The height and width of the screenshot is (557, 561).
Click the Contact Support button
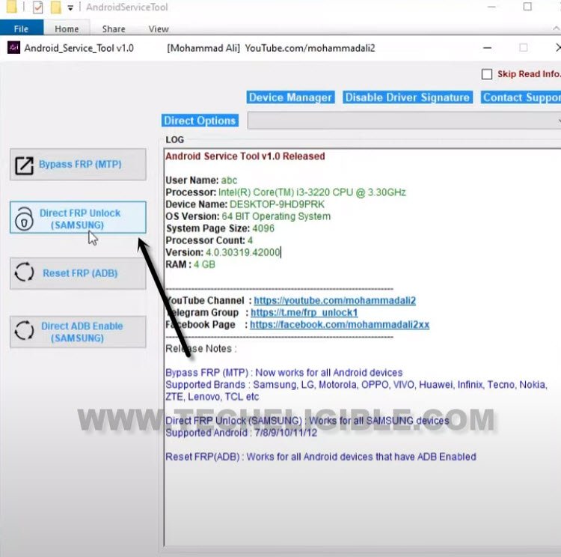(x=521, y=97)
